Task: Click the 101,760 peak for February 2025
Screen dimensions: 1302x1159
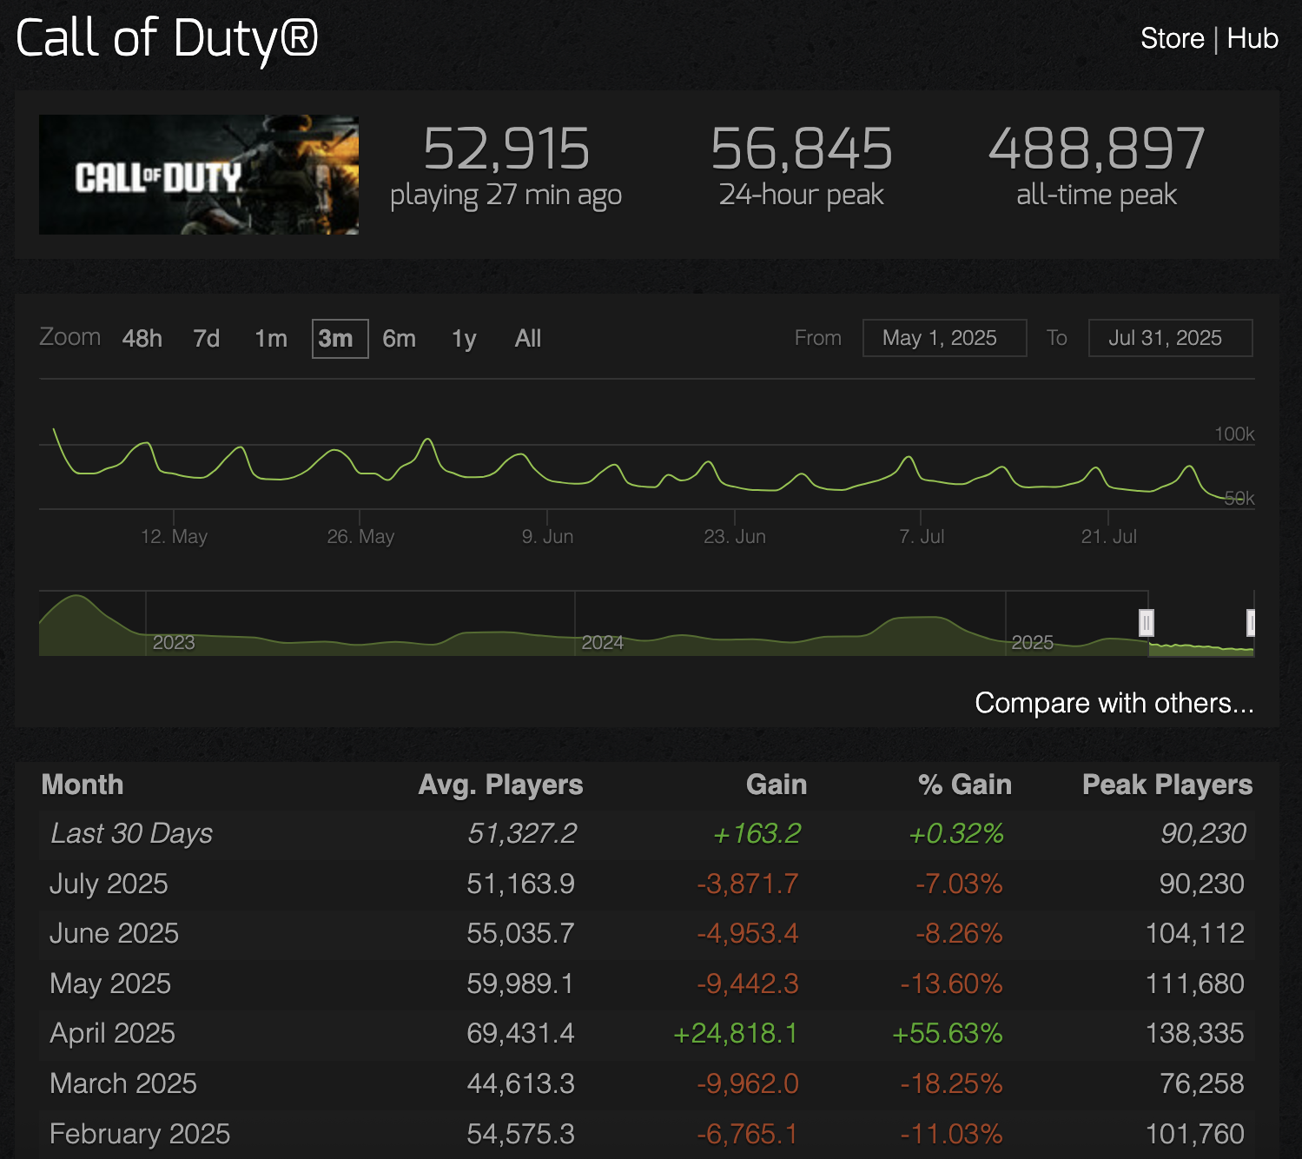Action: click(x=1195, y=1134)
